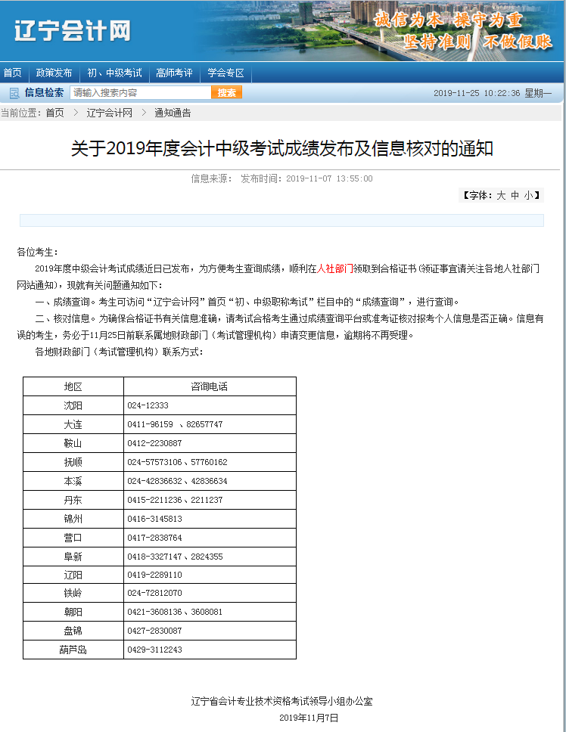Open the 政策发布 navigation tab

pyautogui.click(x=54, y=73)
